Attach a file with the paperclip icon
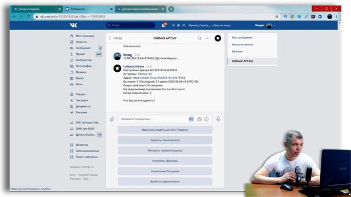Viewport: 351px width, 197px height. pyautogui.click(x=112, y=119)
